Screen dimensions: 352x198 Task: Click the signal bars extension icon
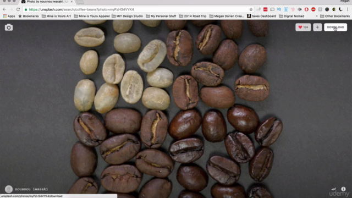(258, 9)
